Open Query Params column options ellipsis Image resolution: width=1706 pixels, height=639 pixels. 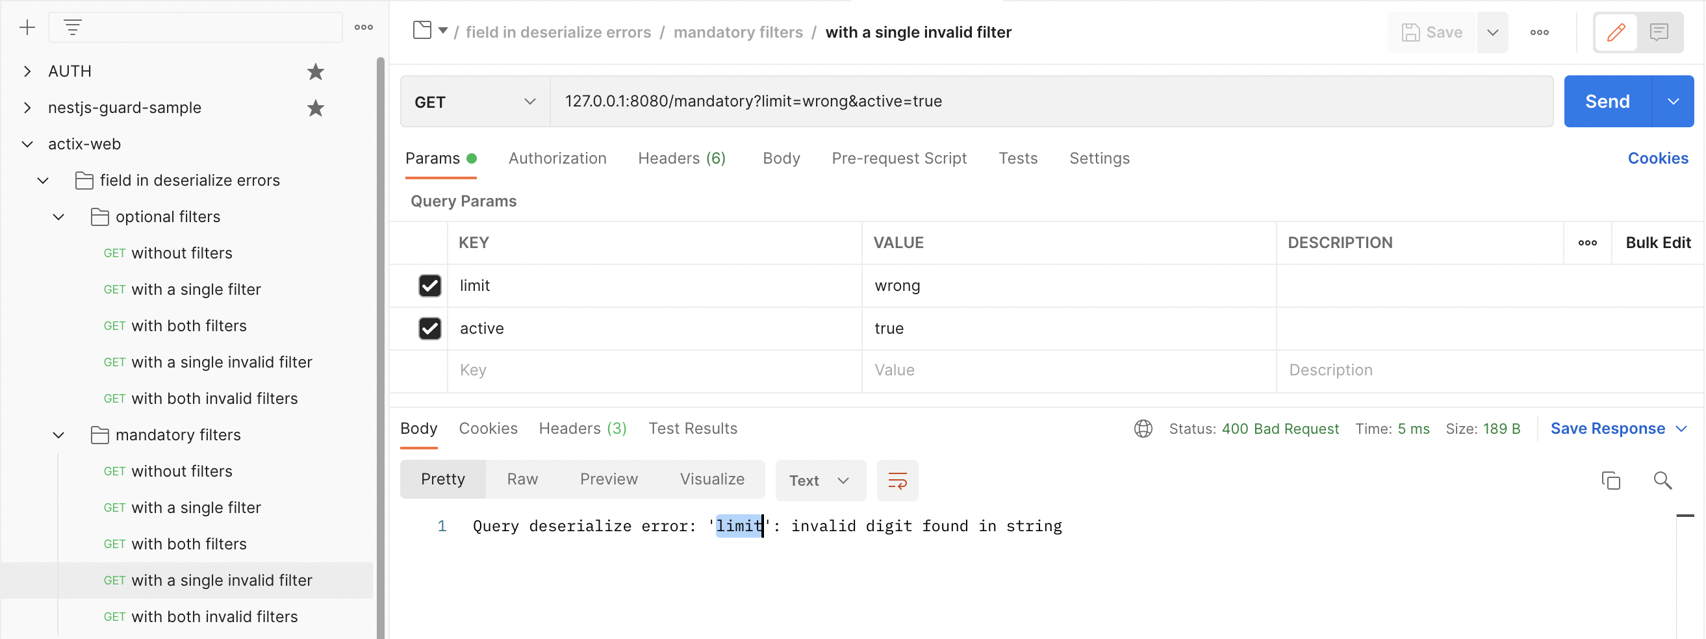[x=1587, y=243]
